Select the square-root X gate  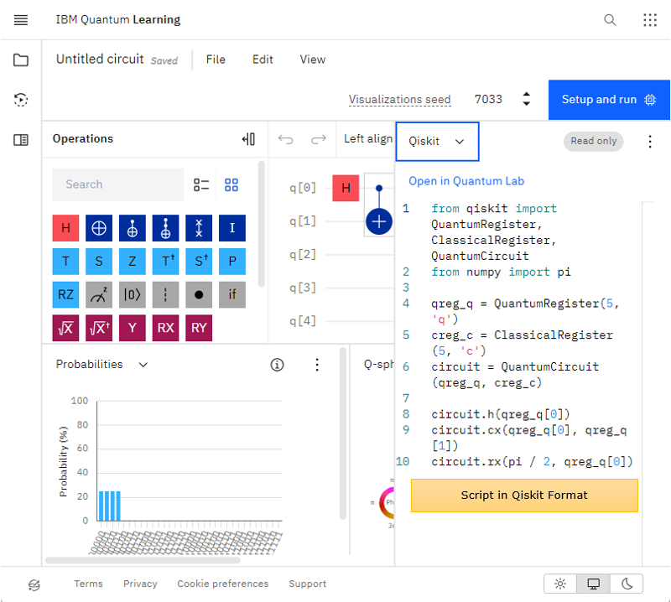65,328
